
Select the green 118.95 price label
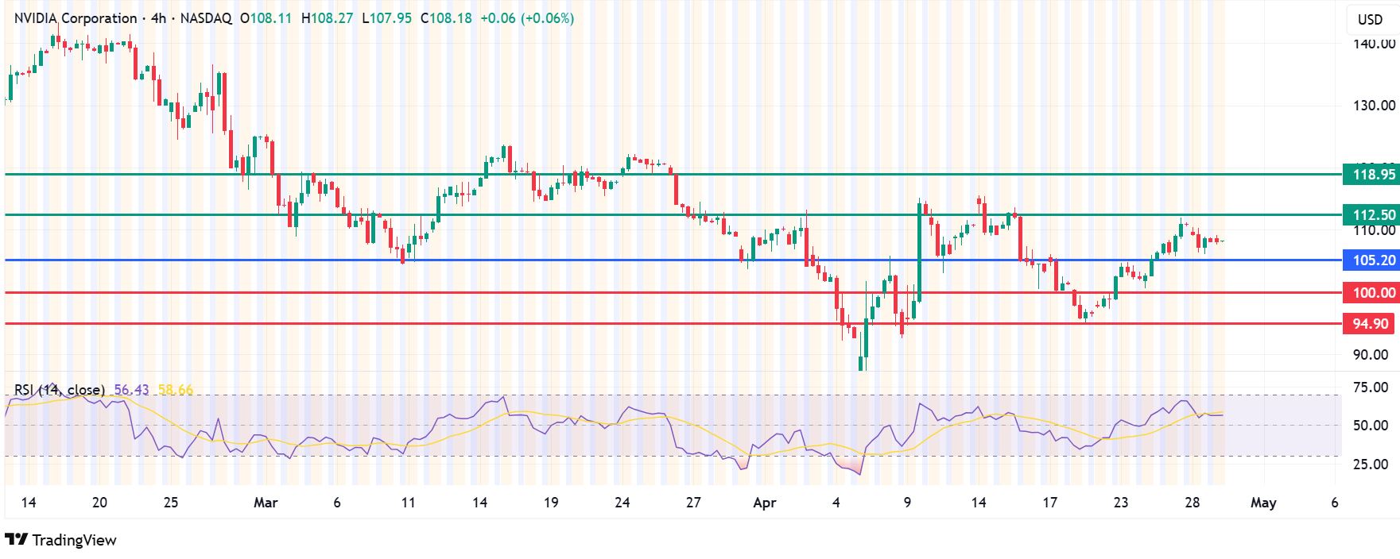click(1370, 175)
